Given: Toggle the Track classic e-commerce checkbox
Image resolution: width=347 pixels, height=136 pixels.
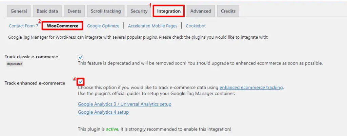Looking at the screenshot, I should [x=81, y=58].
